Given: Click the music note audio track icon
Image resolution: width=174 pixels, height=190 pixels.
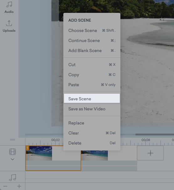Looking at the screenshot, I should (x=13, y=177).
